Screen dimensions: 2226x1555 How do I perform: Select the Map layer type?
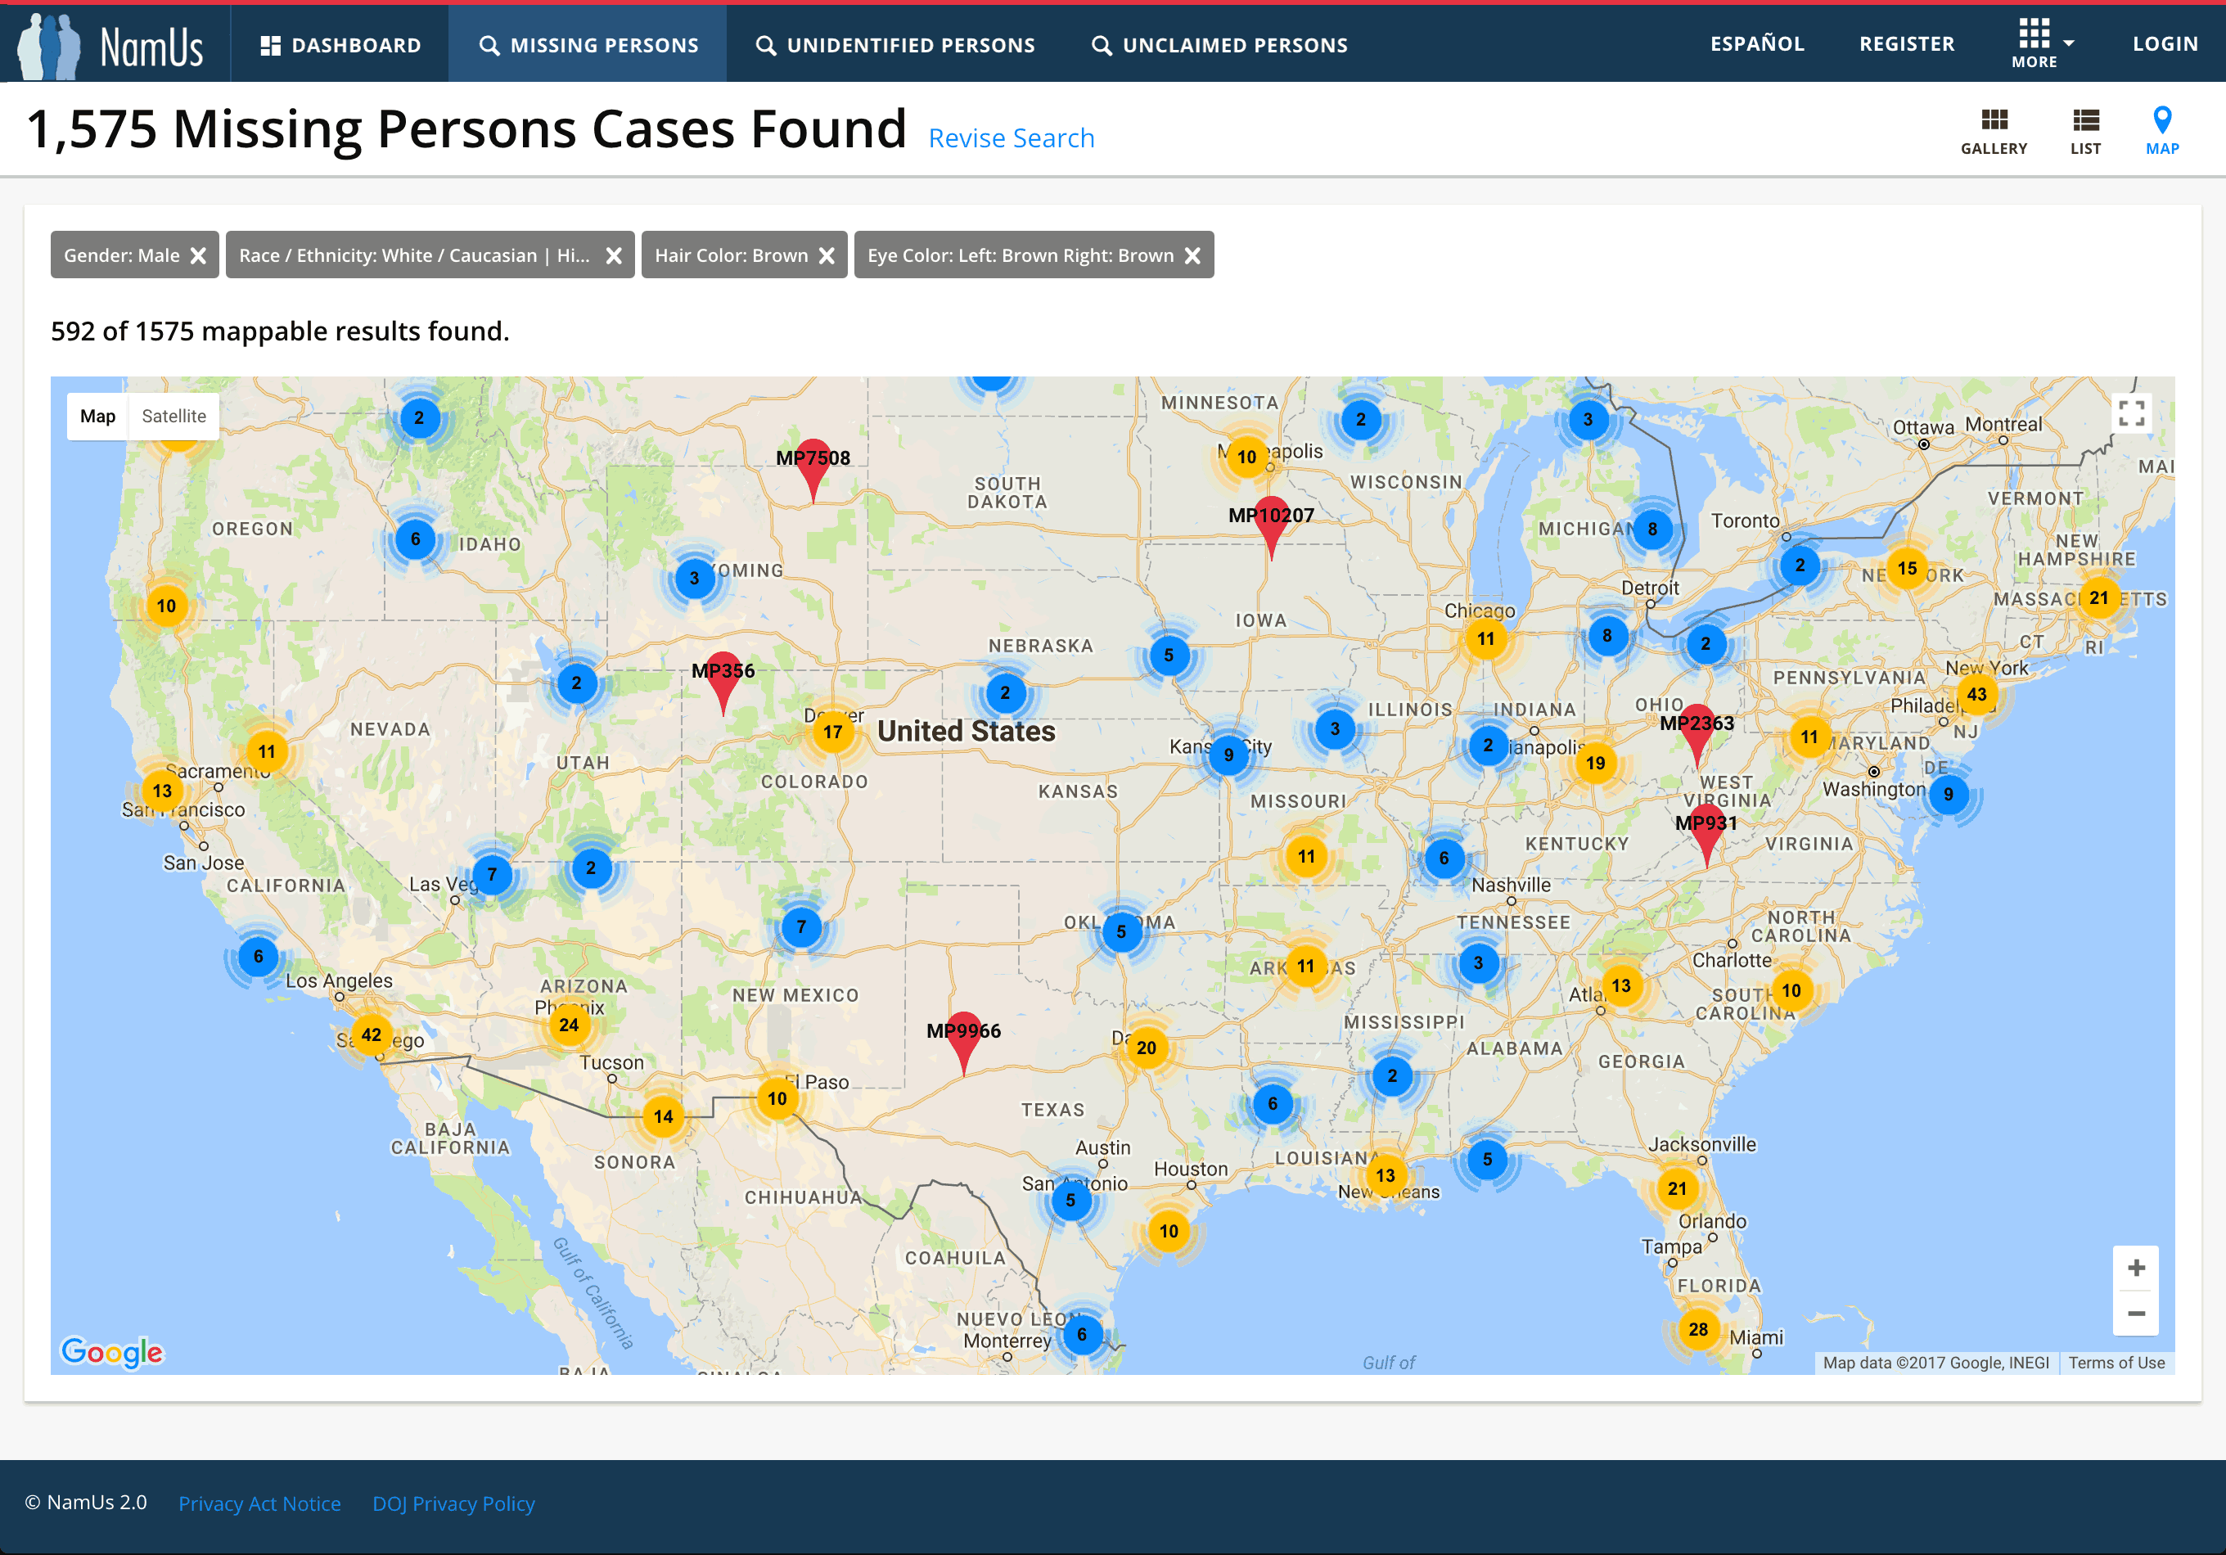(98, 416)
